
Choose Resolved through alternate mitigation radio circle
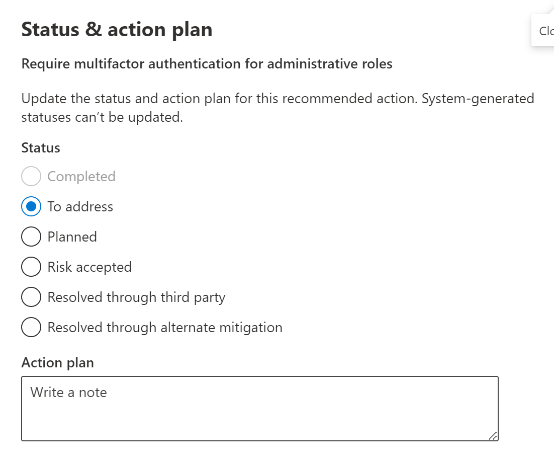pos(31,328)
